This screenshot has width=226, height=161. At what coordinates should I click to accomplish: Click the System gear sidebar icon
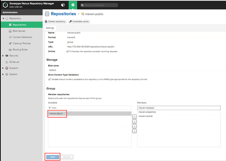[7, 74]
